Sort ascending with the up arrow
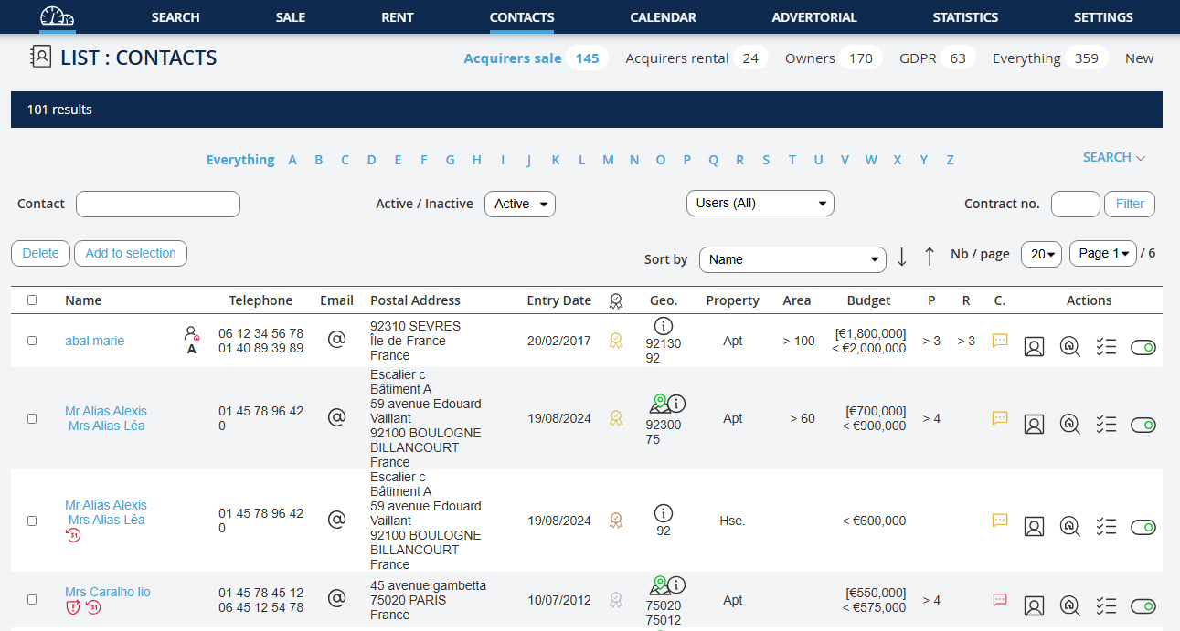Viewport: 1180px width, 631px height. click(x=930, y=258)
